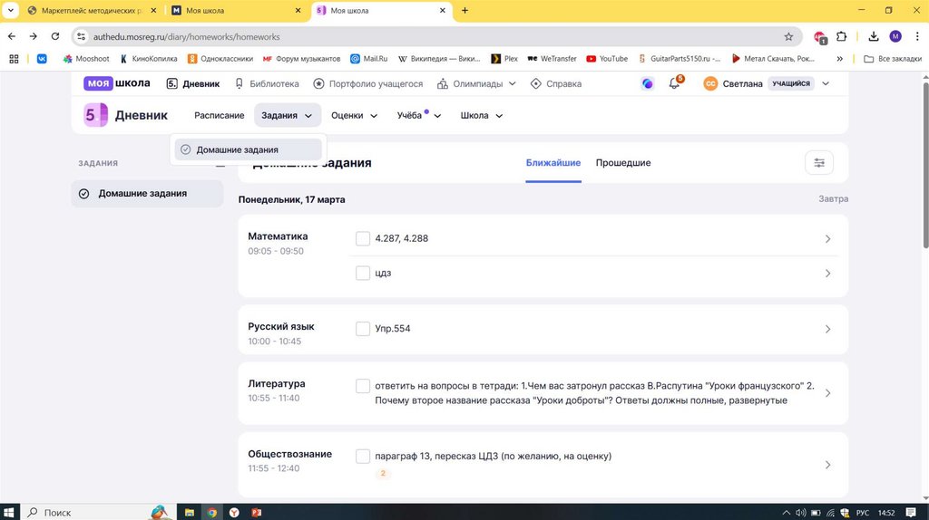Go back in the browser
Viewport: 929px width, 520px height.
[x=12, y=36]
